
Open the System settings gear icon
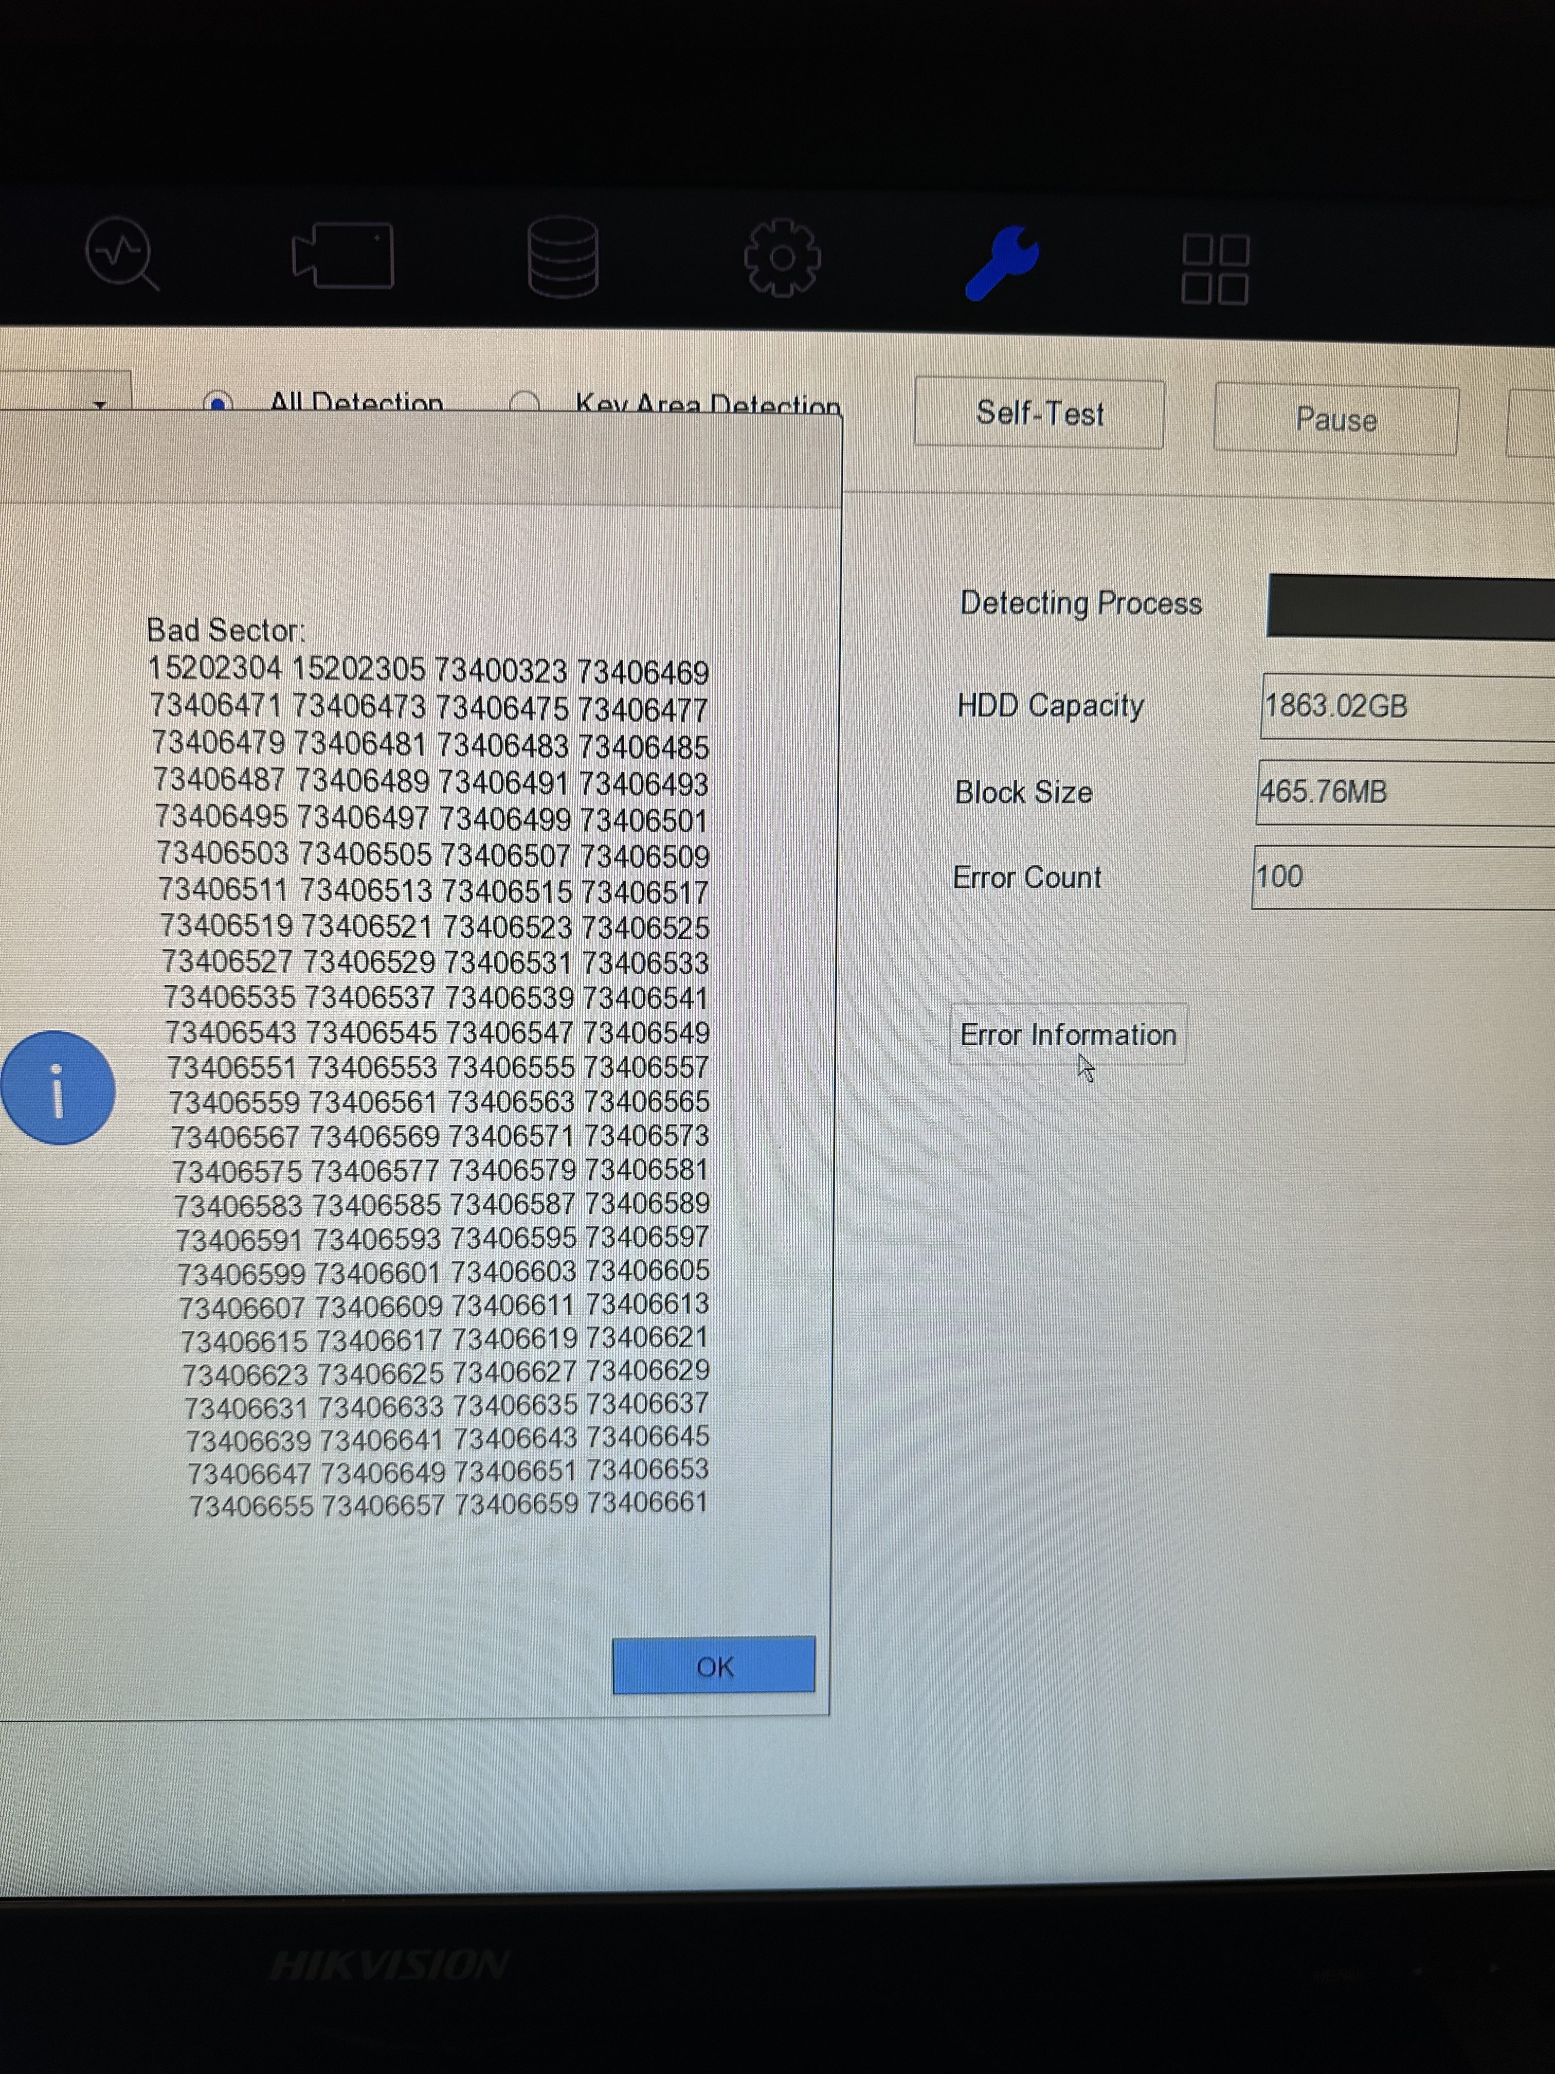(x=782, y=258)
